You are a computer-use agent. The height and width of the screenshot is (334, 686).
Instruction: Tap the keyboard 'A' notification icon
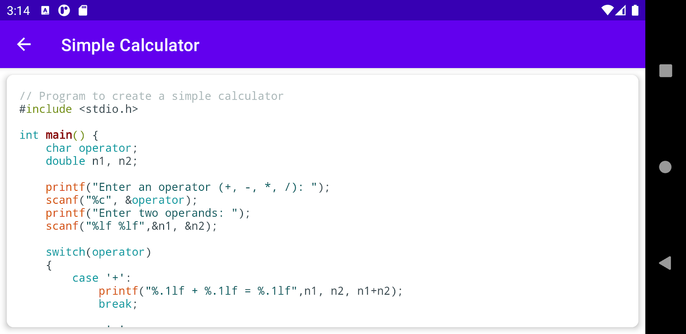[45, 10]
